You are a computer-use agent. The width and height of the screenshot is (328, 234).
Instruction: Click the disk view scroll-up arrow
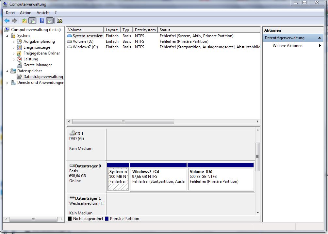click(258, 130)
